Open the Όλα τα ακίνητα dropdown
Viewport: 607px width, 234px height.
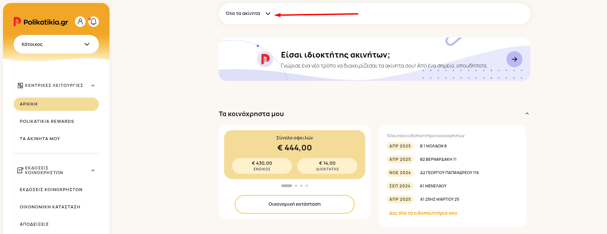click(x=248, y=14)
